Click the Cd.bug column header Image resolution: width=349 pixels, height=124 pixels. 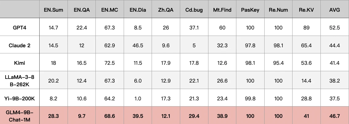[x=194, y=10]
